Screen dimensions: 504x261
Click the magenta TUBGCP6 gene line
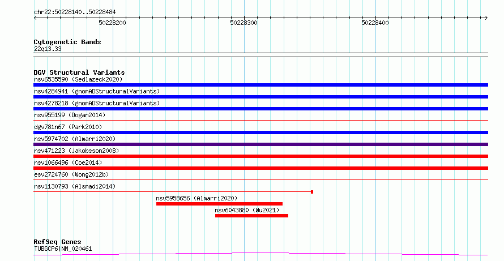260,254
